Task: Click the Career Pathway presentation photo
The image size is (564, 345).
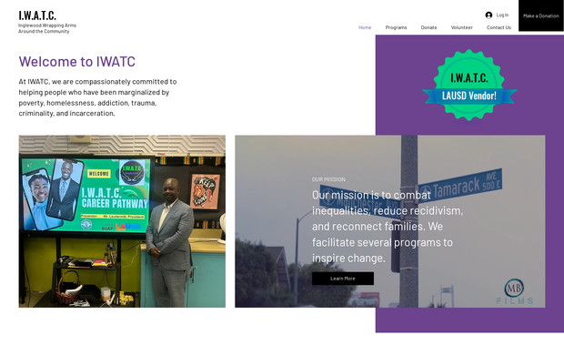Action: 122,221
